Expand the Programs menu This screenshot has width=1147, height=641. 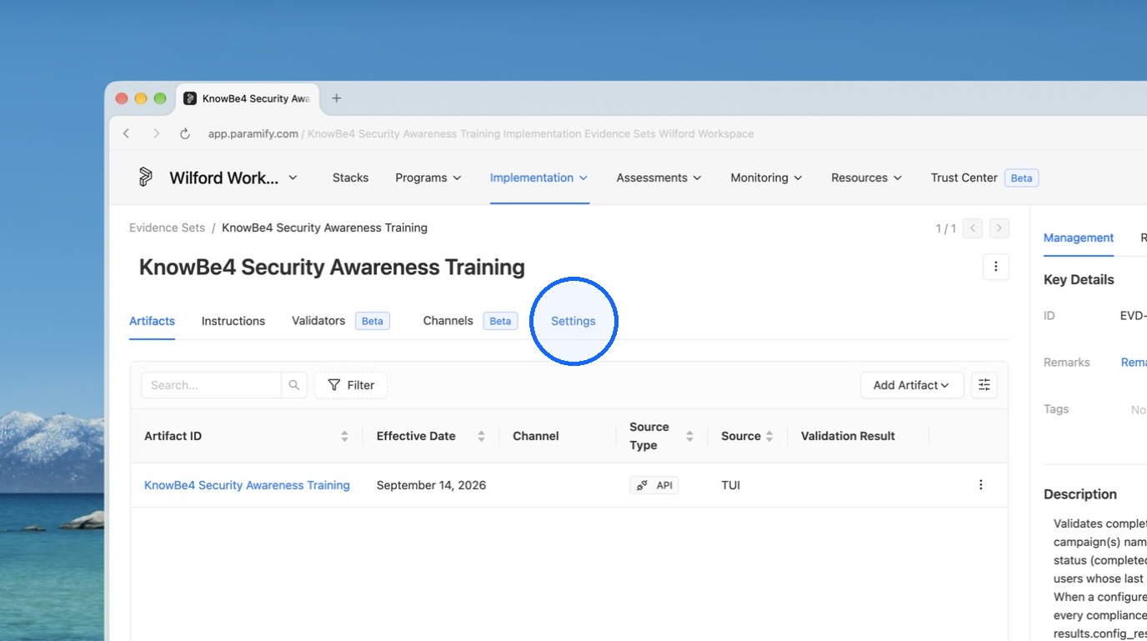[428, 178]
